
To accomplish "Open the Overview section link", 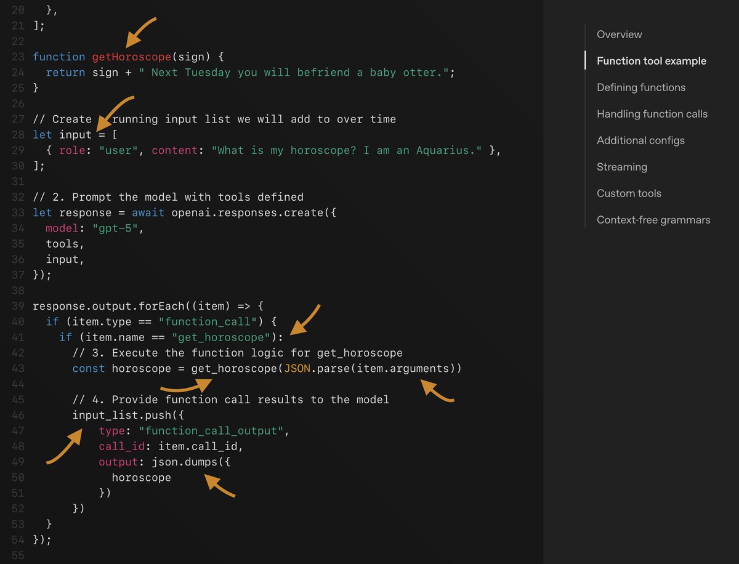I will (619, 34).
